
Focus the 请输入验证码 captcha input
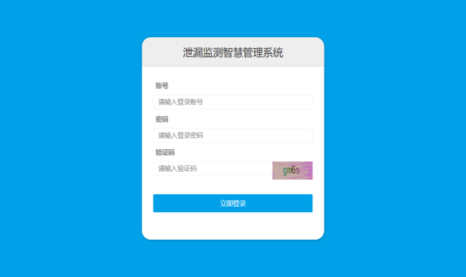pos(213,169)
